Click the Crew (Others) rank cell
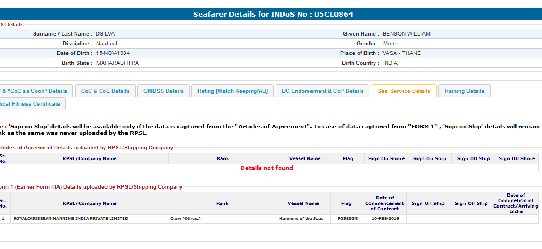 (222, 218)
